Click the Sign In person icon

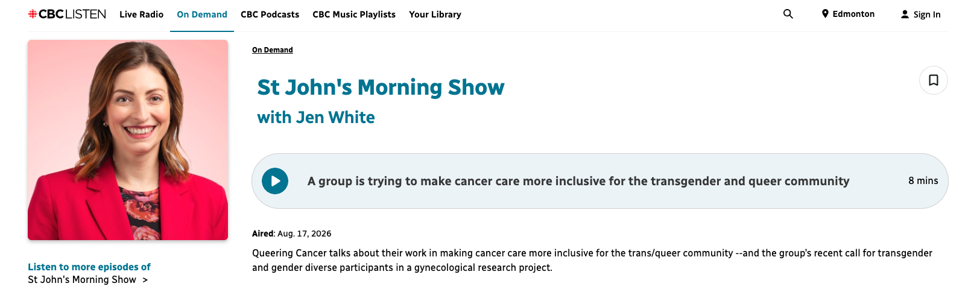tap(905, 14)
